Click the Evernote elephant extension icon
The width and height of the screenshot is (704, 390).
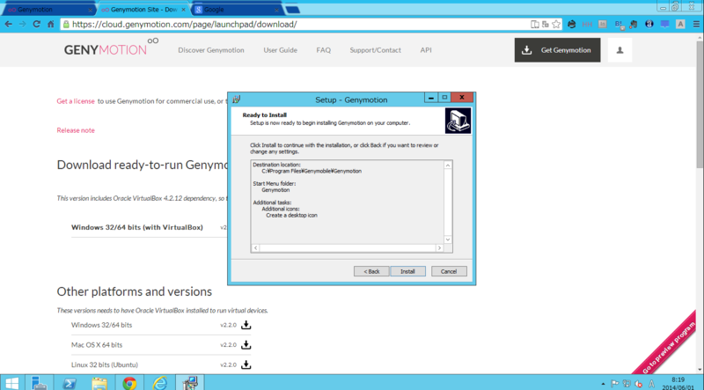[634, 25]
